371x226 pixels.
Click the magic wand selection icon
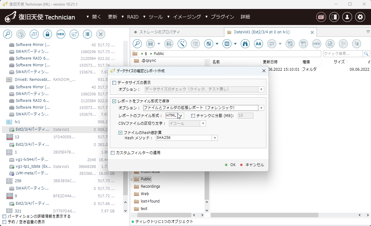click(182, 44)
